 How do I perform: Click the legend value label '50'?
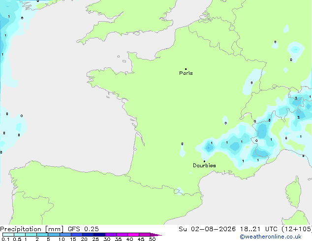click(x=152, y=239)
